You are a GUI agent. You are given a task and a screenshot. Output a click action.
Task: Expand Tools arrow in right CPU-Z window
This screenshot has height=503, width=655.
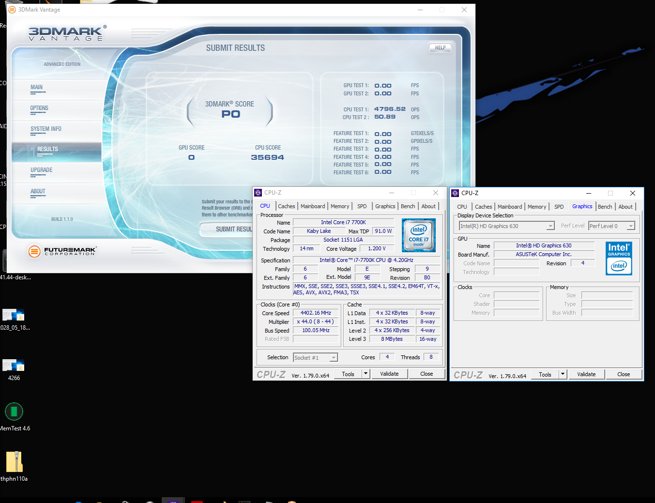[x=563, y=374]
